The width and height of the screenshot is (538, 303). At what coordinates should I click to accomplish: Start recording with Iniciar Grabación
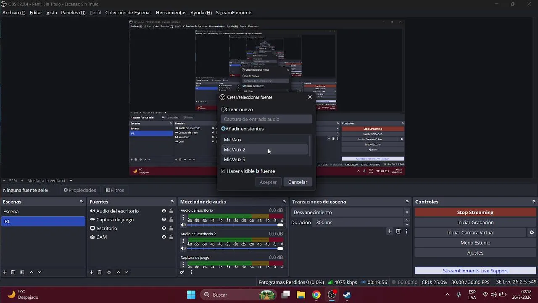click(x=475, y=223)
